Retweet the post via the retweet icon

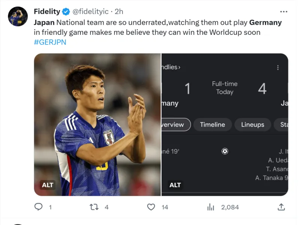coord(94,207)
